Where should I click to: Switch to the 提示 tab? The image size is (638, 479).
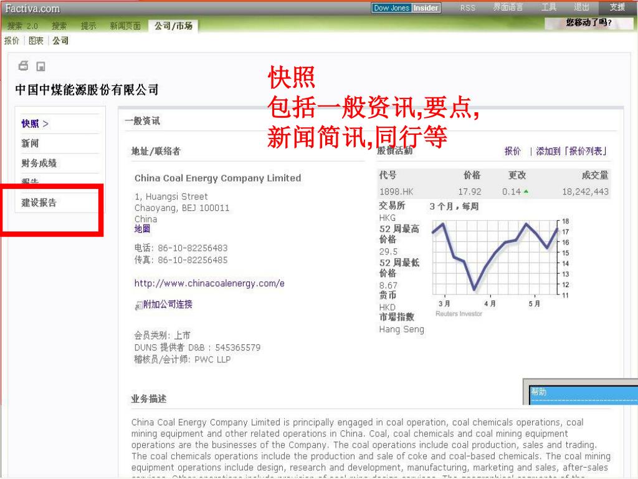tap(88, 26)
